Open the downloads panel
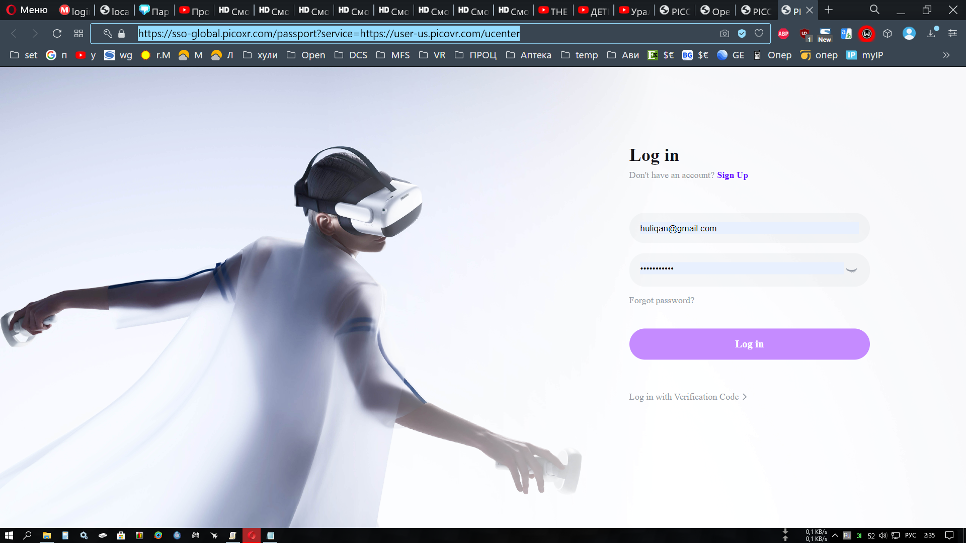This screenshot has width=966, height=543. [x=931, y=34]
